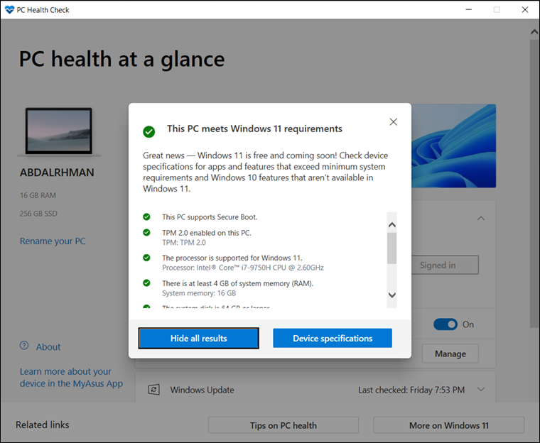Click results list scroll-up arrow
The width and height of the screenshot is (540, 443).
tap(392, 225)
